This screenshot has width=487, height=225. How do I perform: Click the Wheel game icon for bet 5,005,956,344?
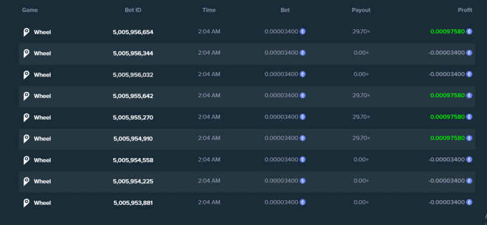click(x=27, y=54)
